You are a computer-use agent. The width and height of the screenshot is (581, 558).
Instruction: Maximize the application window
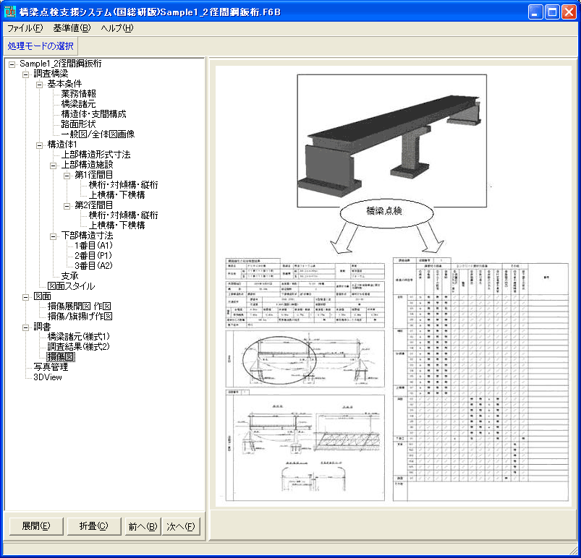pyautogui.click(x=552, y=12)
